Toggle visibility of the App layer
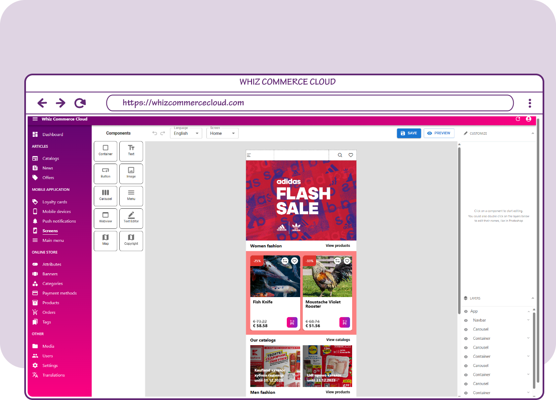The height and width of the screenshot is (400, 556). point(466,311)
